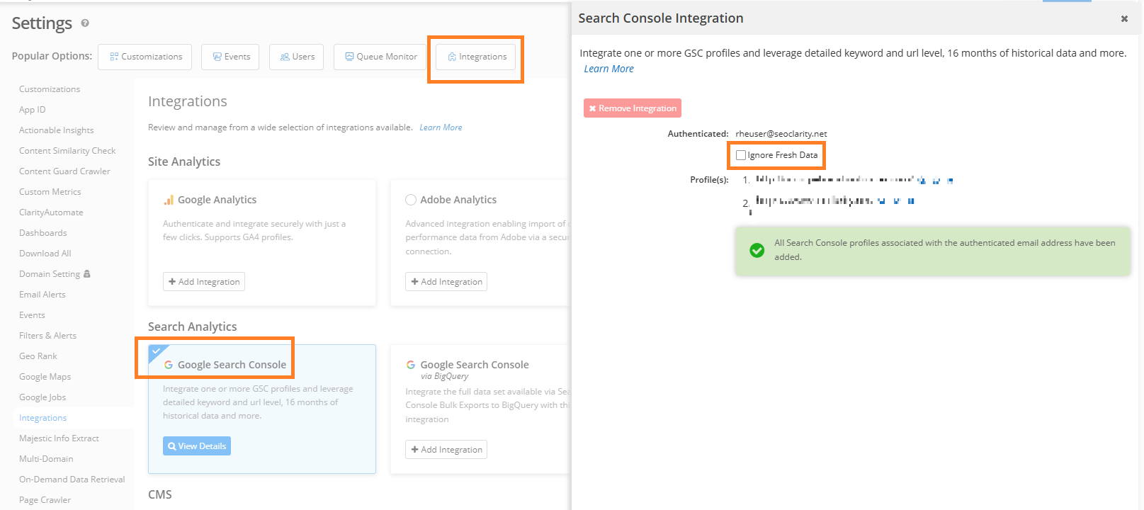Go to Dashboards in the settings sidebar
Screen dimensions: 1144x510
point(43,233)
